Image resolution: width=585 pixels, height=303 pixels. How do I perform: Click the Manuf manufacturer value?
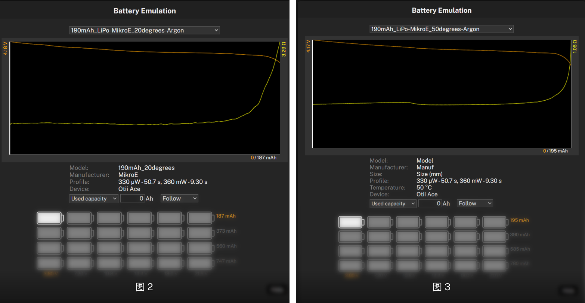(x=425, y=167)
